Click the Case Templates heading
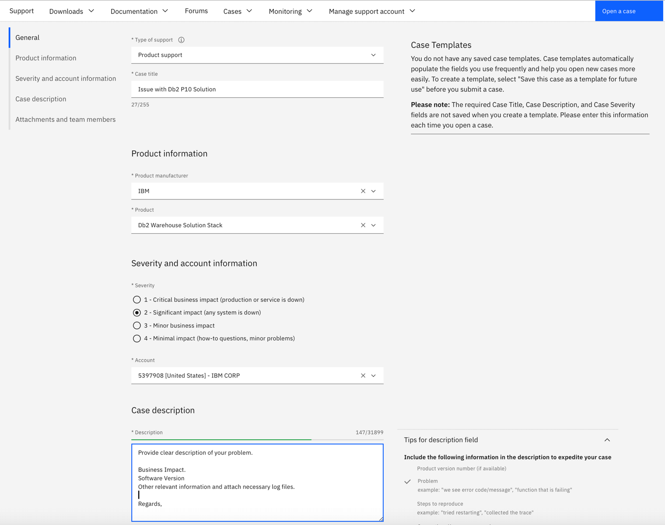Viewport: 665px width, 525px height. pos(441,45)
